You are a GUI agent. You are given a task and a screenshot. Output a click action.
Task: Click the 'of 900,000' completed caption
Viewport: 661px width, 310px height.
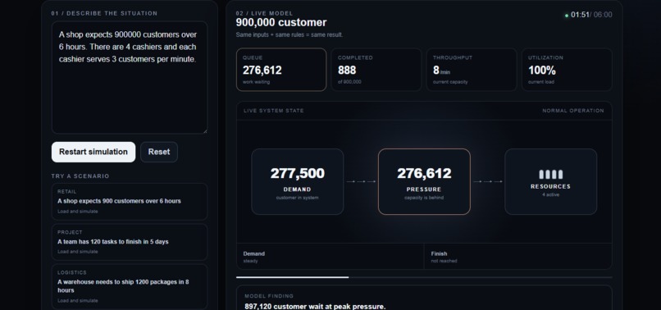pyautogui.click(x=349, y=82)
